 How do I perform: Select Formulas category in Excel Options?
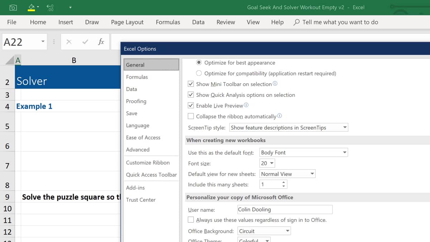pyautogui.click(x=151, y=77)
